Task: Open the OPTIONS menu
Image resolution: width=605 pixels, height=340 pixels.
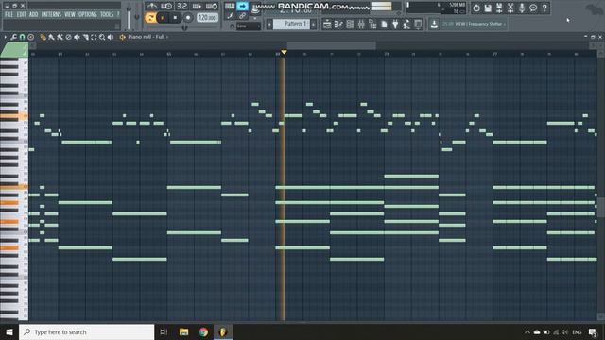Action: pyautogui.click(x=88, y=15)
